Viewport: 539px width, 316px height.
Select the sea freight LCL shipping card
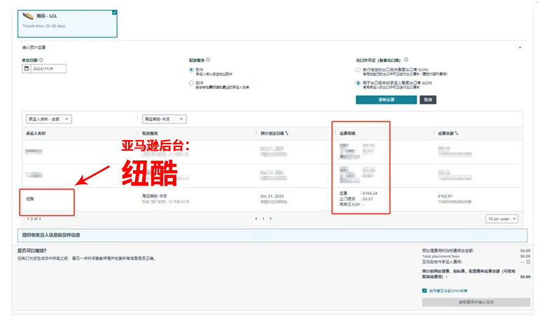pos(68,22)
